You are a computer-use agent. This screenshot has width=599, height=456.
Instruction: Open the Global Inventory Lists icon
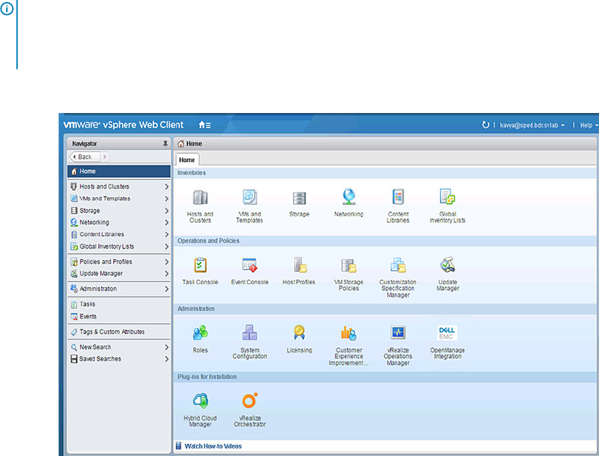pyautogui.click(x=447, y=197)
